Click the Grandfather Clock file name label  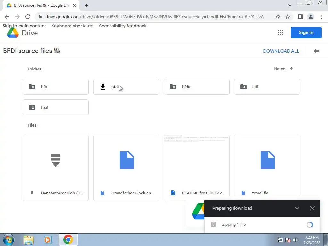[x=133, y=193]
